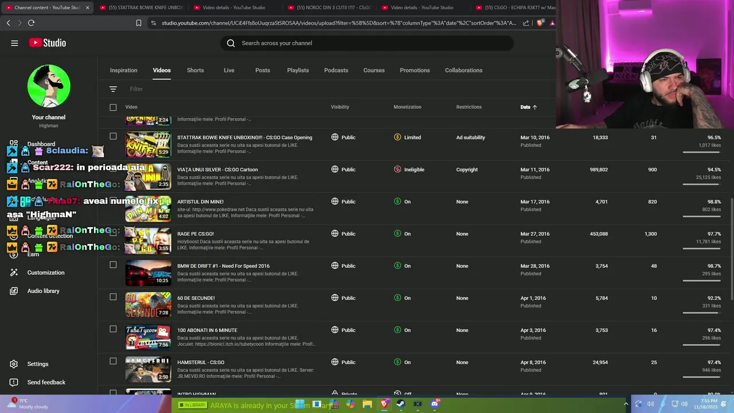
Task: Open the Promotions tab
Action: click(415, 70)
